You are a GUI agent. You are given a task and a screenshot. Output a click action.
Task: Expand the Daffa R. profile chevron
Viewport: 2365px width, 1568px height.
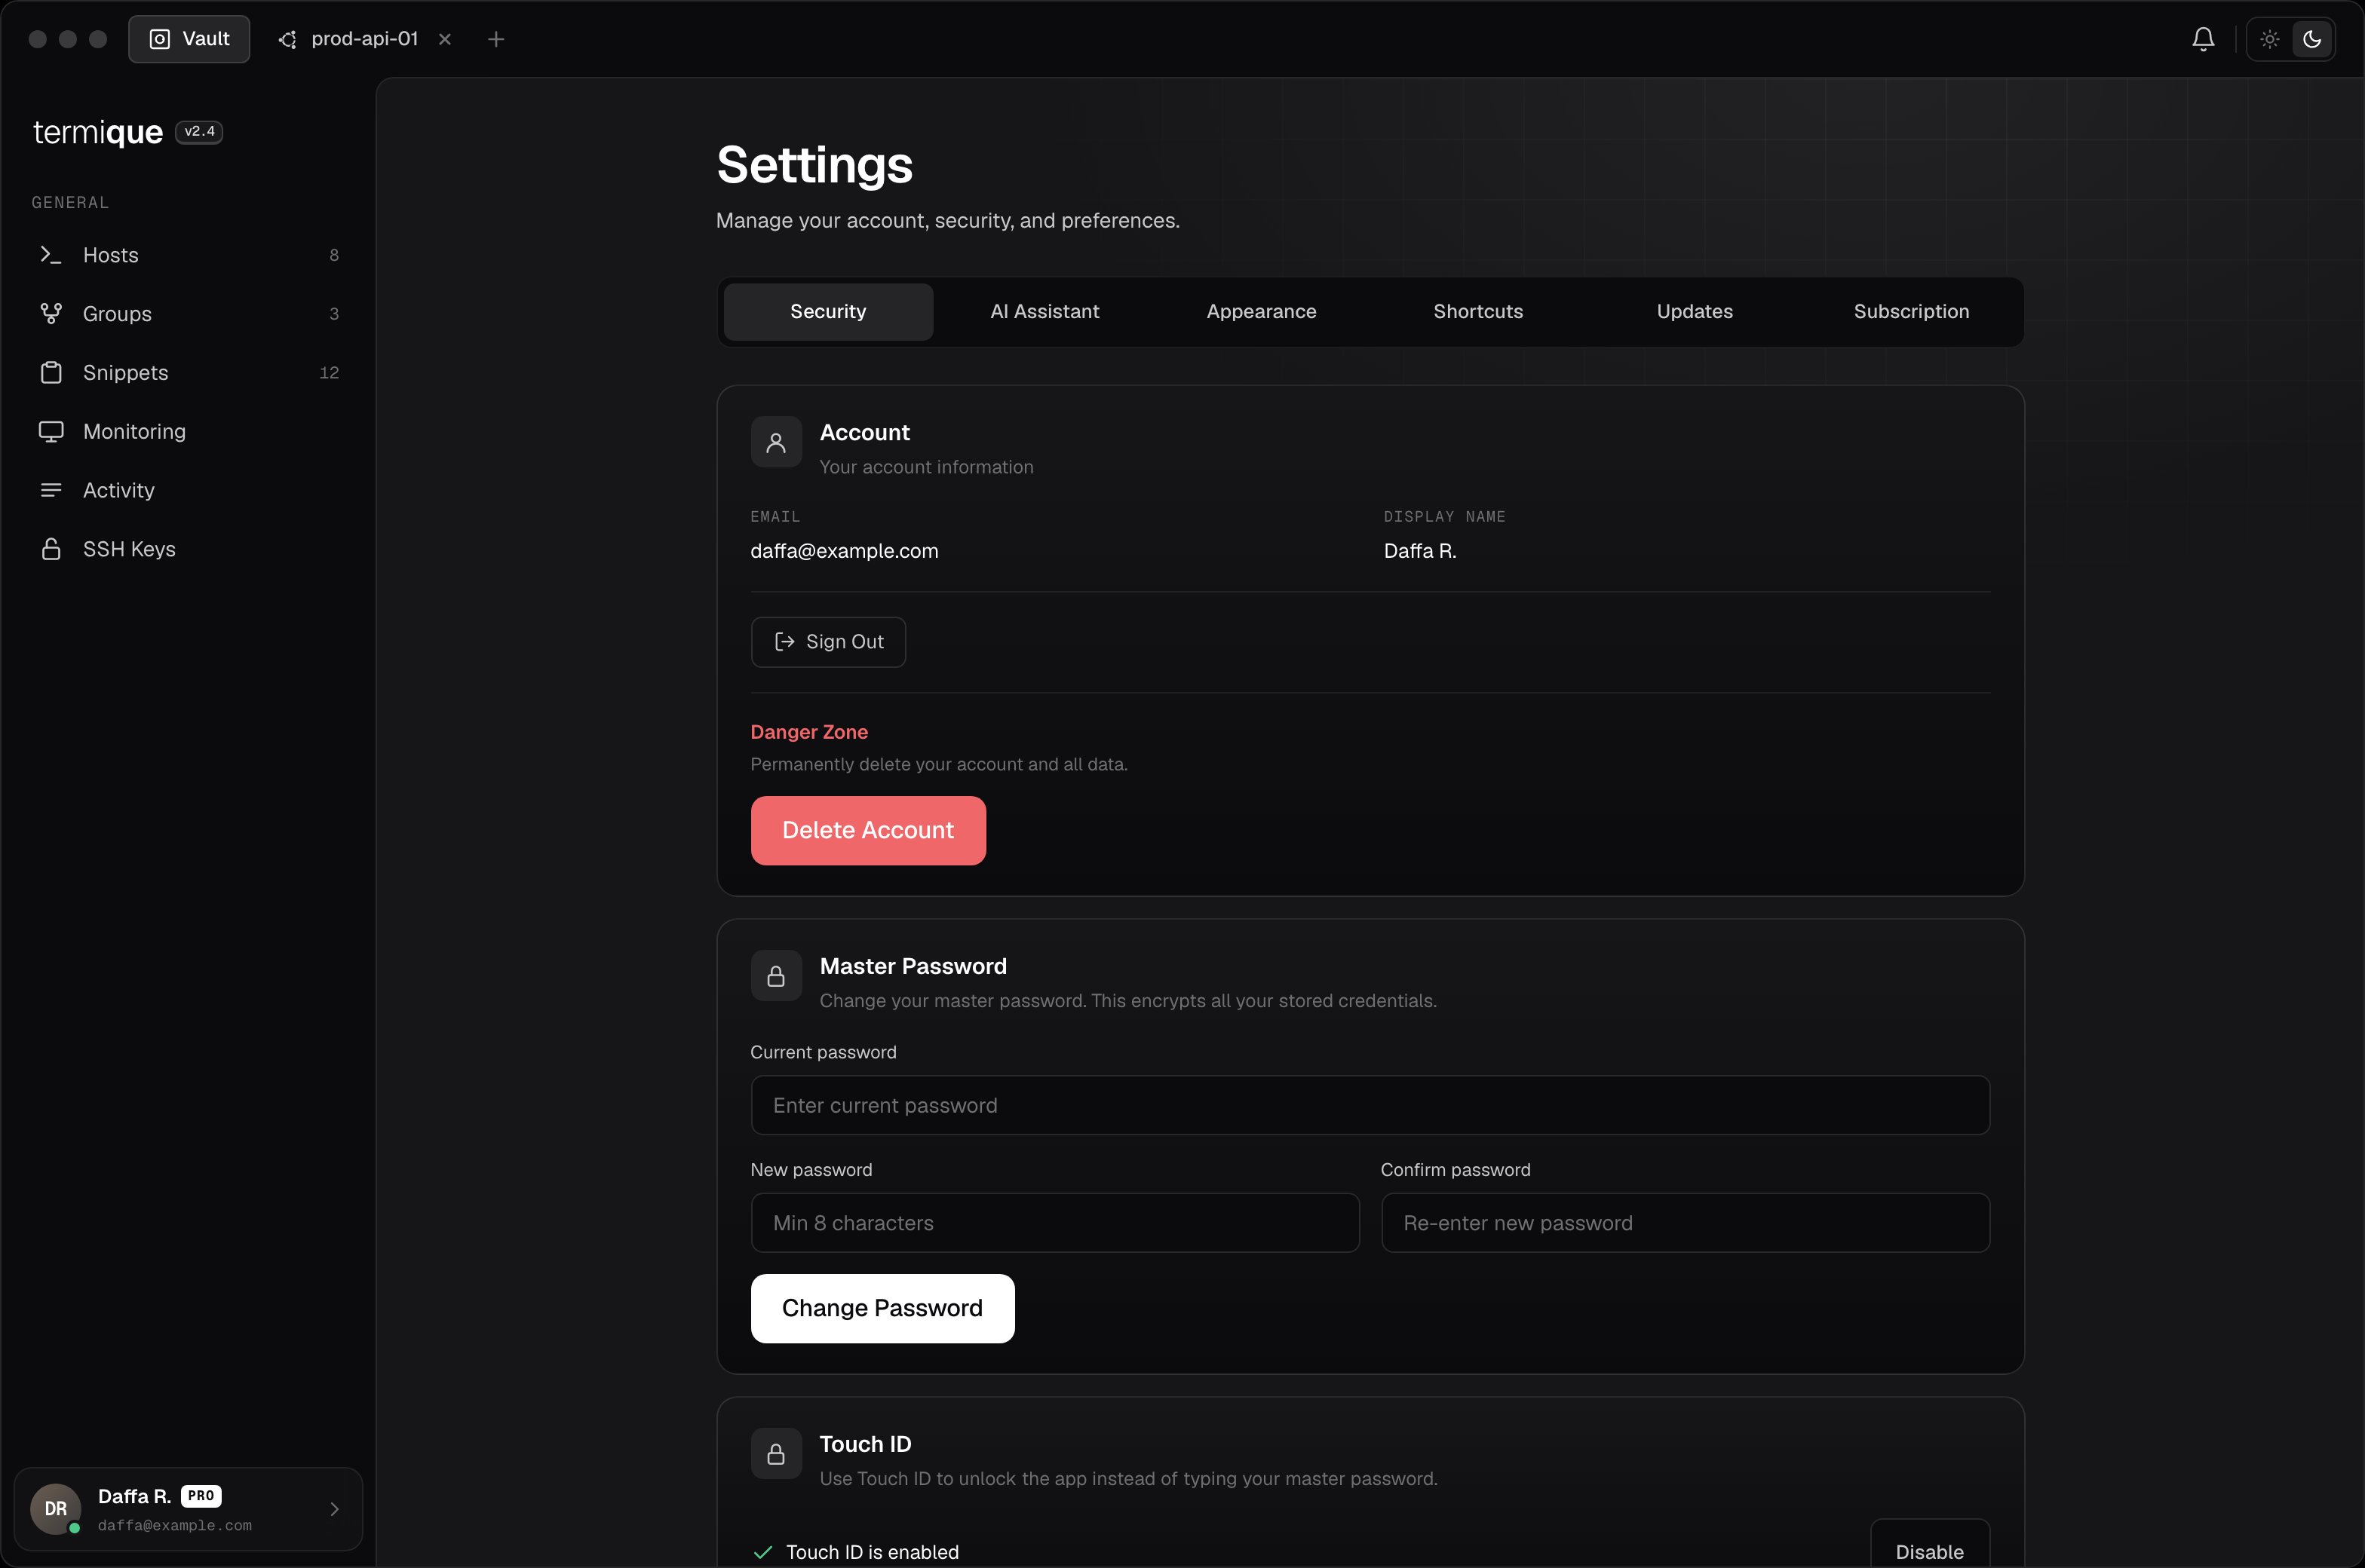(334, 1509)
